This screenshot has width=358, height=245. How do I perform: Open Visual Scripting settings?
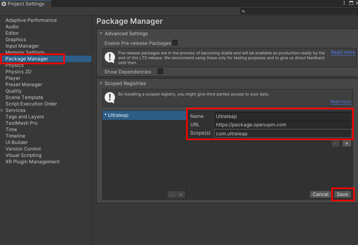pyautogui.click(x=23, y=155)
